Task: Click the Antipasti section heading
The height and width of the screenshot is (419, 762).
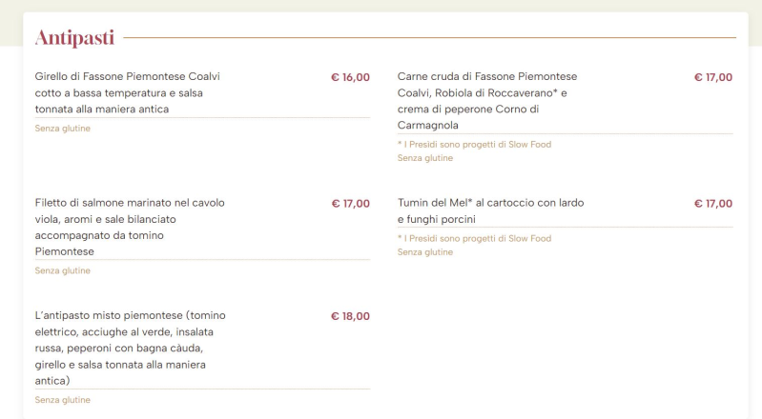Action: tap(74, 38)
